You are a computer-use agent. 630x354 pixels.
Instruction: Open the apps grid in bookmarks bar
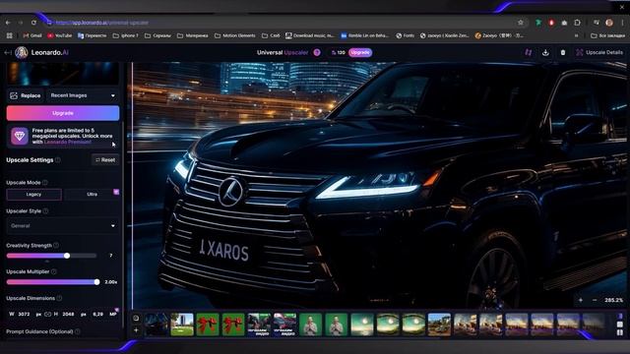pyautogui.click(x=9, y=35)
